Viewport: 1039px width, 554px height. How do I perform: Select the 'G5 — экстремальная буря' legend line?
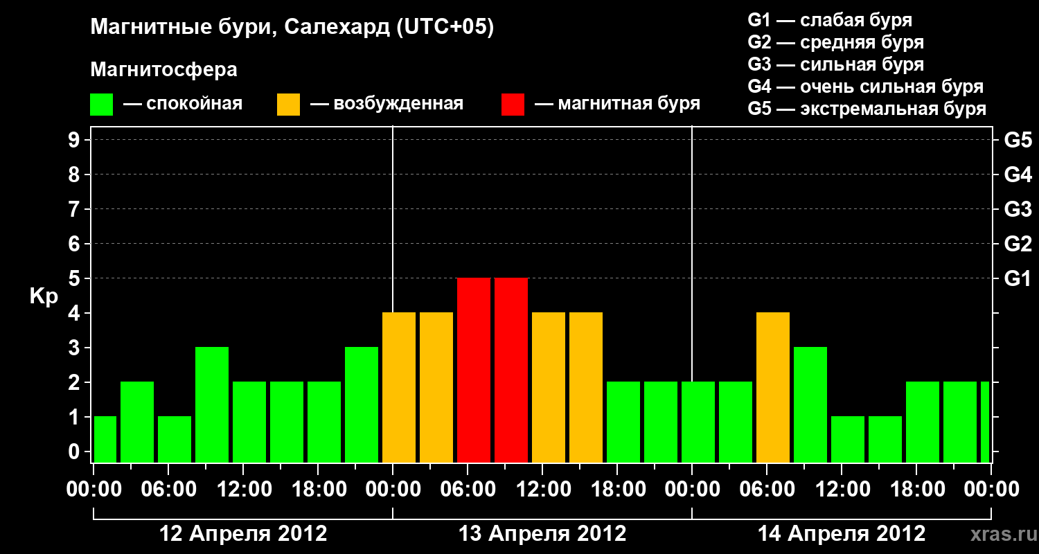tap(867, 109)
